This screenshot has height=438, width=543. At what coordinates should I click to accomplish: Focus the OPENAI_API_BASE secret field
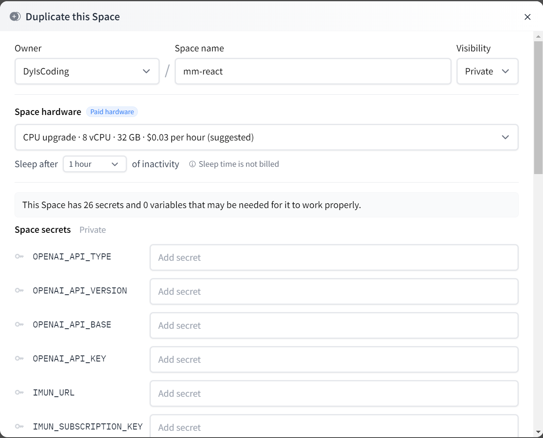pos(334,325)
